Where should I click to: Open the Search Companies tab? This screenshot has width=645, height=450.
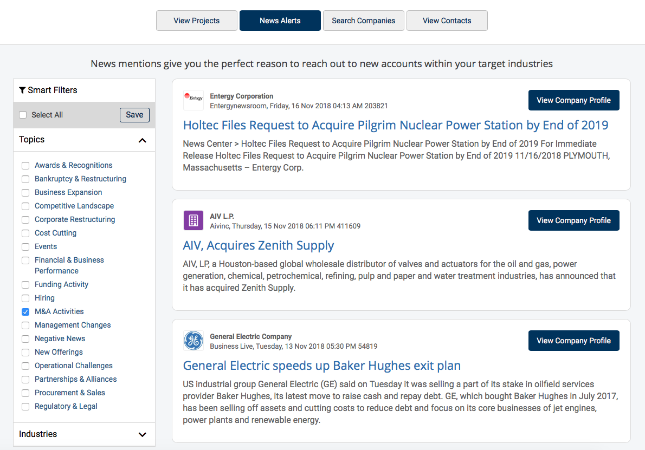click(364, 21)
